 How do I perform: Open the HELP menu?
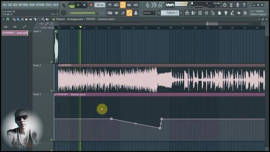[x=56, y=5]
